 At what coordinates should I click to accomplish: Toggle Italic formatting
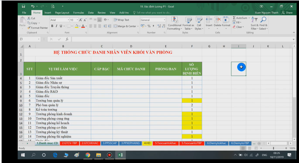56,26
